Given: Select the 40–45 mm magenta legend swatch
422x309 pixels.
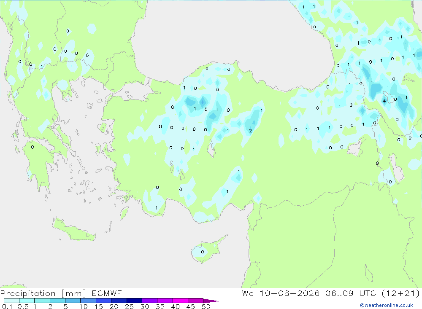Looking at the screenshot, I should coord(180,301).
